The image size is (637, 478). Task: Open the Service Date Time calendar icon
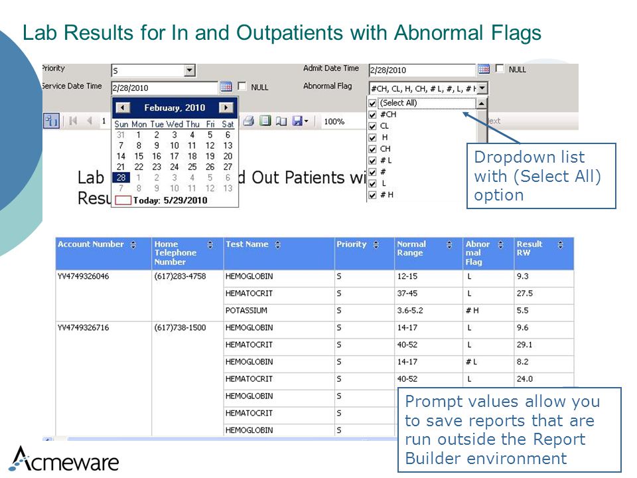click(x=226, y=86)
